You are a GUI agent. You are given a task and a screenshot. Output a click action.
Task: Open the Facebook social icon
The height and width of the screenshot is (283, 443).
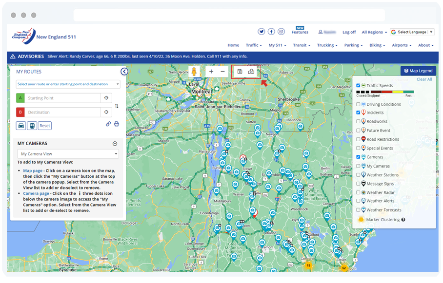tap(271, 32)
